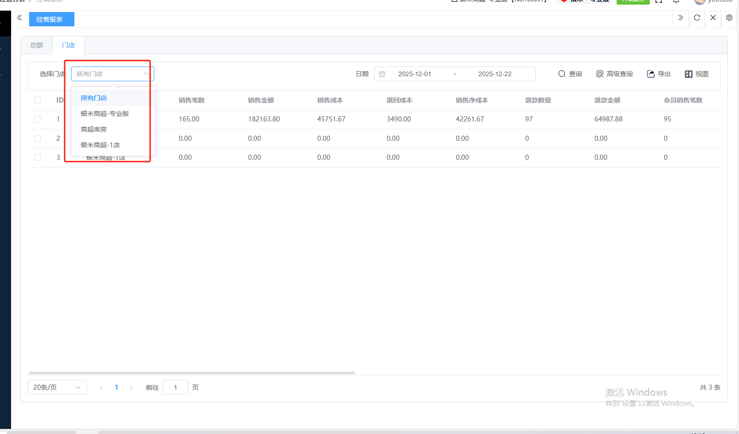Screen dimensions: 739x434
Task: Click 查询 search button
Action: point(570,74)
